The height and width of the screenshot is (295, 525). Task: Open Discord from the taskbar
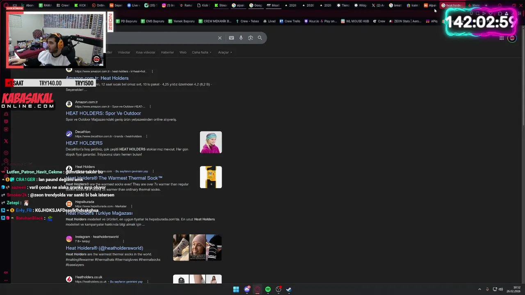[247, 289]
